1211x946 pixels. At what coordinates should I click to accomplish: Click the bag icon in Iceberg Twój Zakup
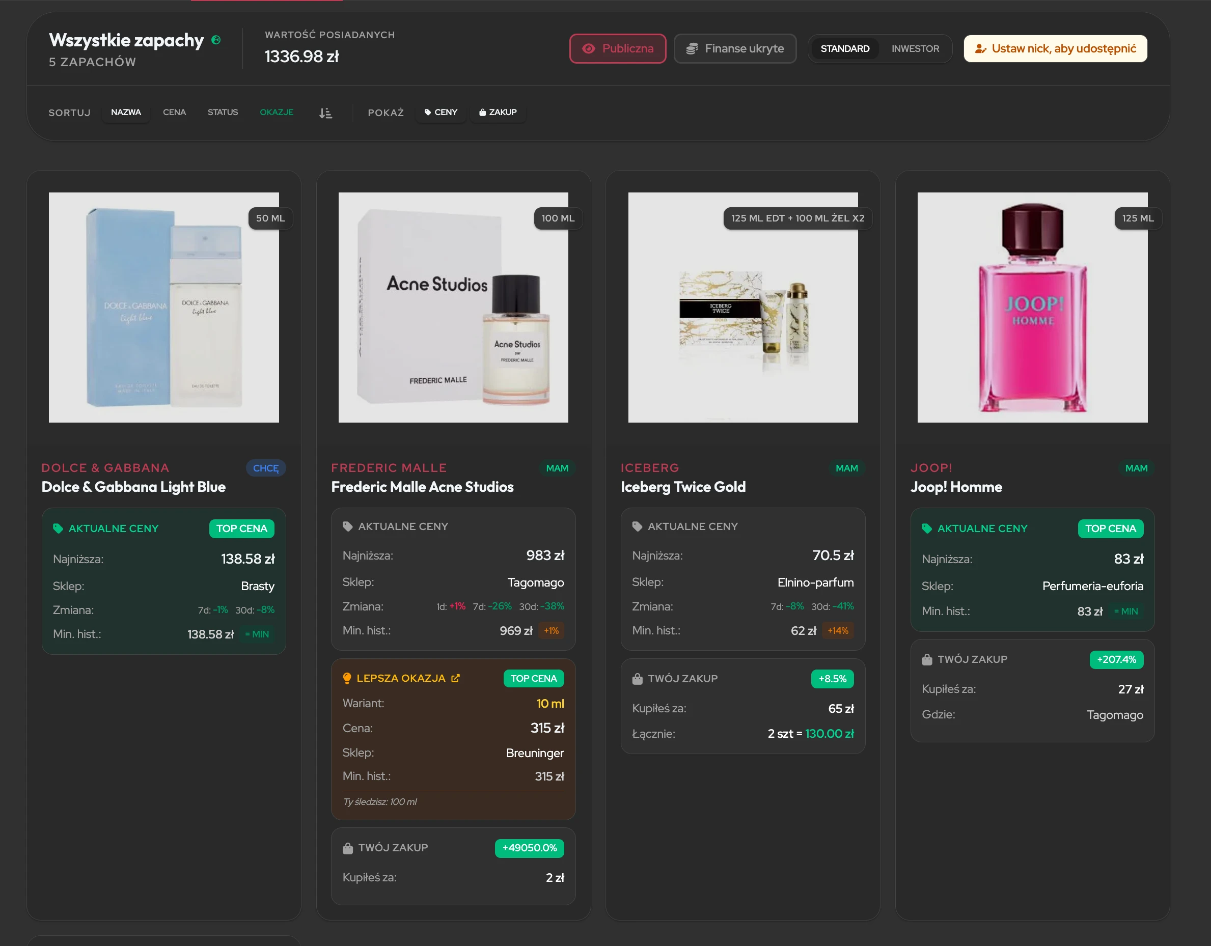637,679
